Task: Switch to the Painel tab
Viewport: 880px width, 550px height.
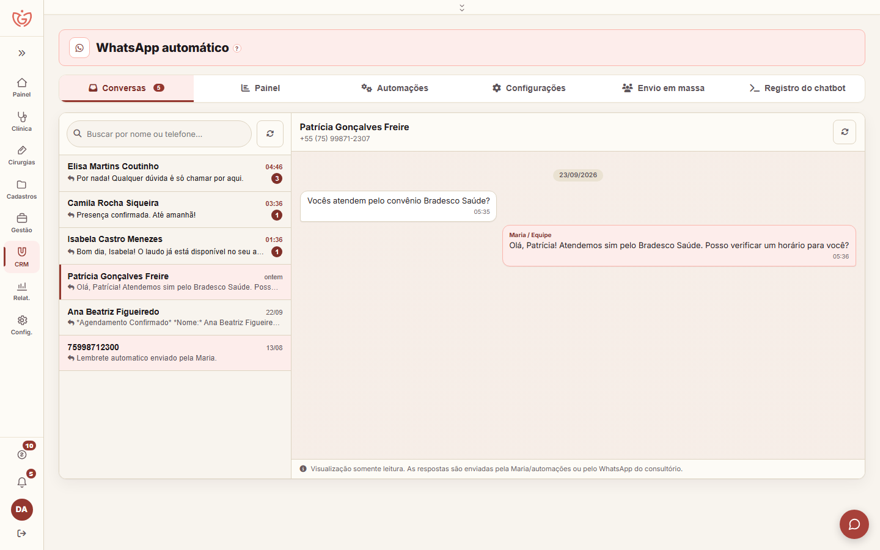Action: [260, 88]
